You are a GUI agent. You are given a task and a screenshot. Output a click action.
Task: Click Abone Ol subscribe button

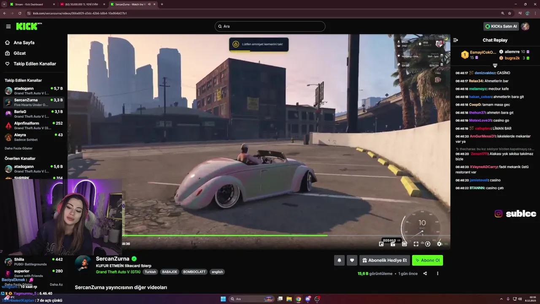point(427,261)
